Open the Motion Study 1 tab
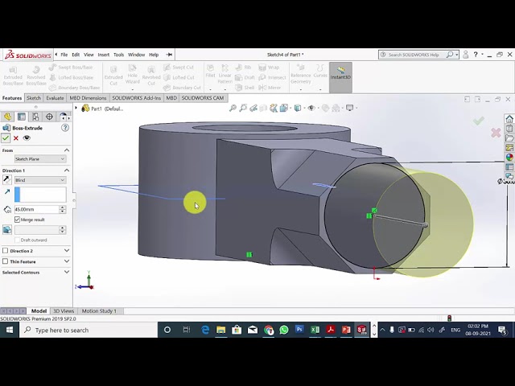Viewport: 515px width, 386px height. (x=99, y=311)
